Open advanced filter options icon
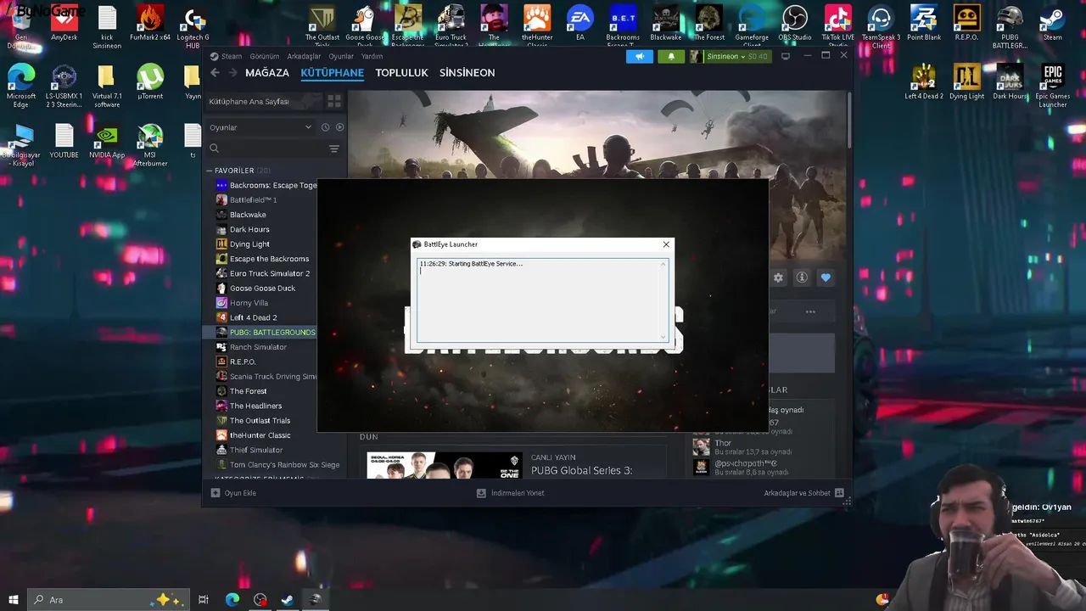1086x611 pixels. (334, 149)
